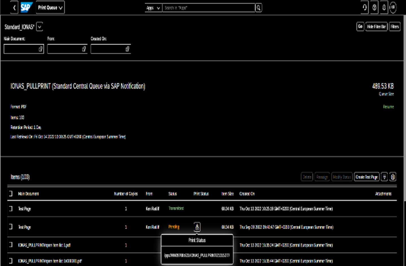
Task: Click the Transmitted status text
Action: click(x=176, y=209)
